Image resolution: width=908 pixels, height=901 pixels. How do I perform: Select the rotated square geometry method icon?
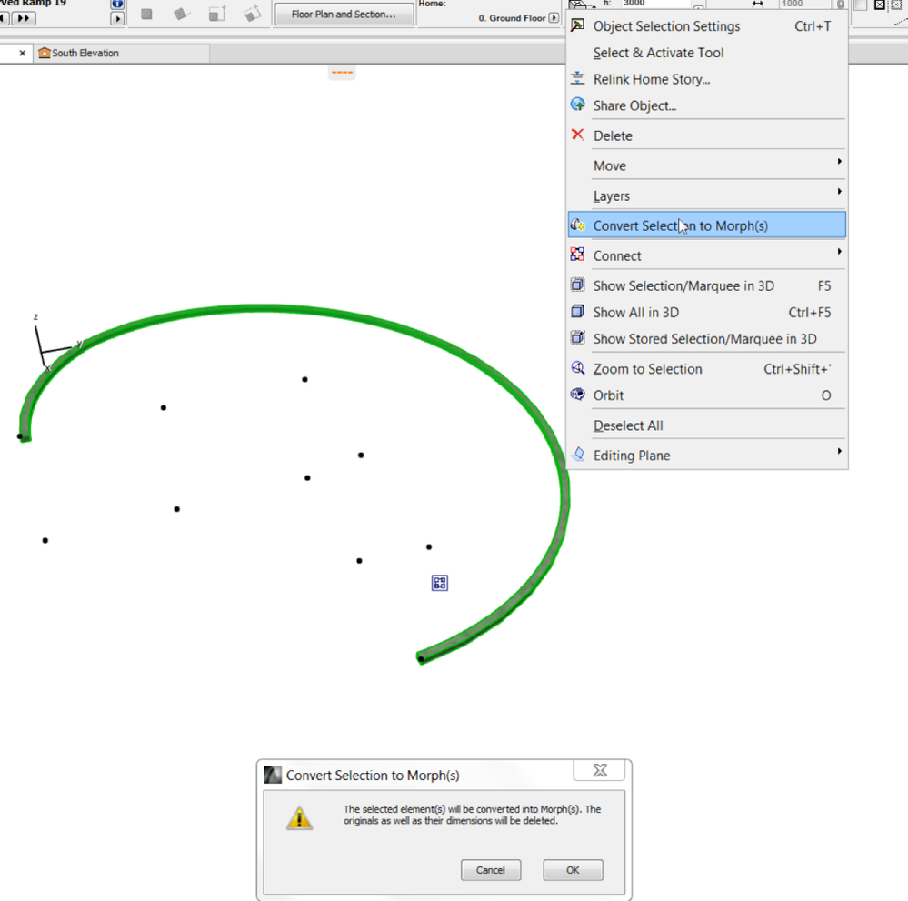[181, 14]
